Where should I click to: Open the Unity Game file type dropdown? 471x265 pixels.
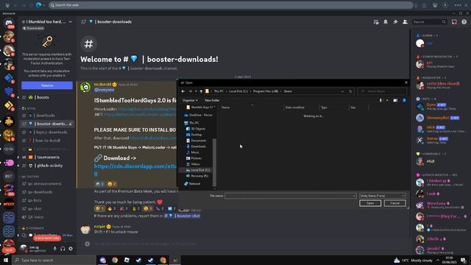(x=383, y=196)
